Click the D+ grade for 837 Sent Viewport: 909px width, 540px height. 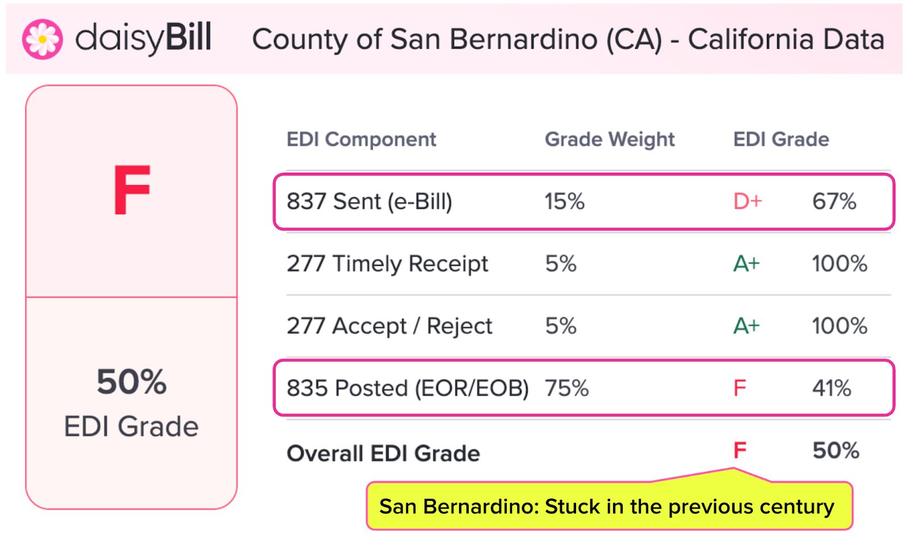pos(747,202)
